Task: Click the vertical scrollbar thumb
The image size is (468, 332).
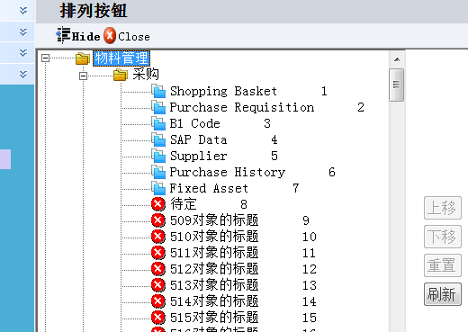Action: click(397, 85)
